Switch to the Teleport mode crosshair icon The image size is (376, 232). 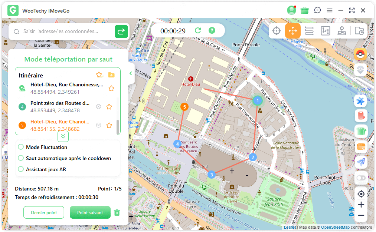click(x=276, y=31)
